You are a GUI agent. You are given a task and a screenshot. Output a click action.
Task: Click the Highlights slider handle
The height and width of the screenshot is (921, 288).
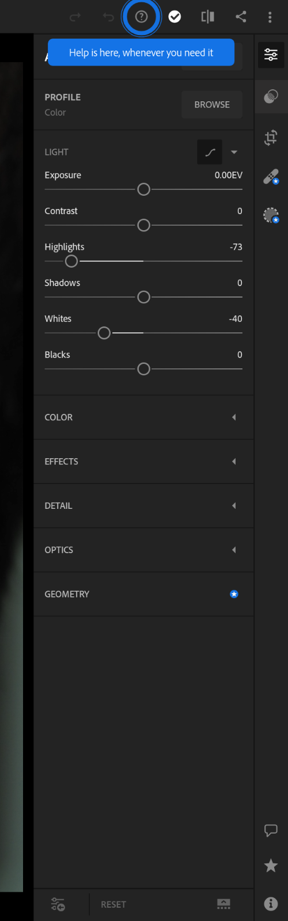coord(71,261)
